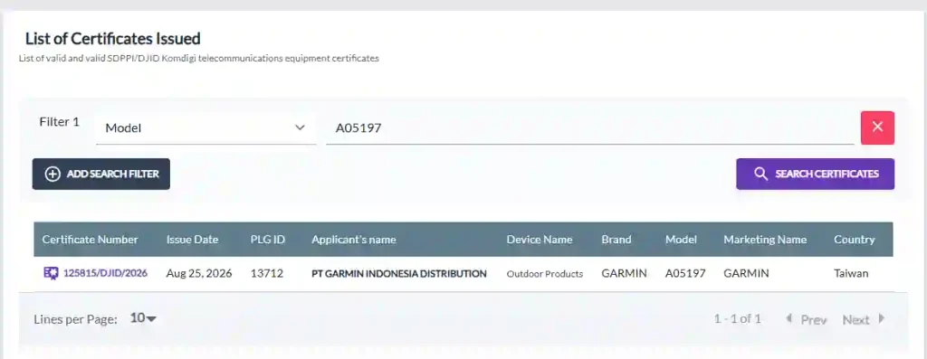
Task: Open certificate 125815/DJID/2026 link
Action: (x=105, y=273)
